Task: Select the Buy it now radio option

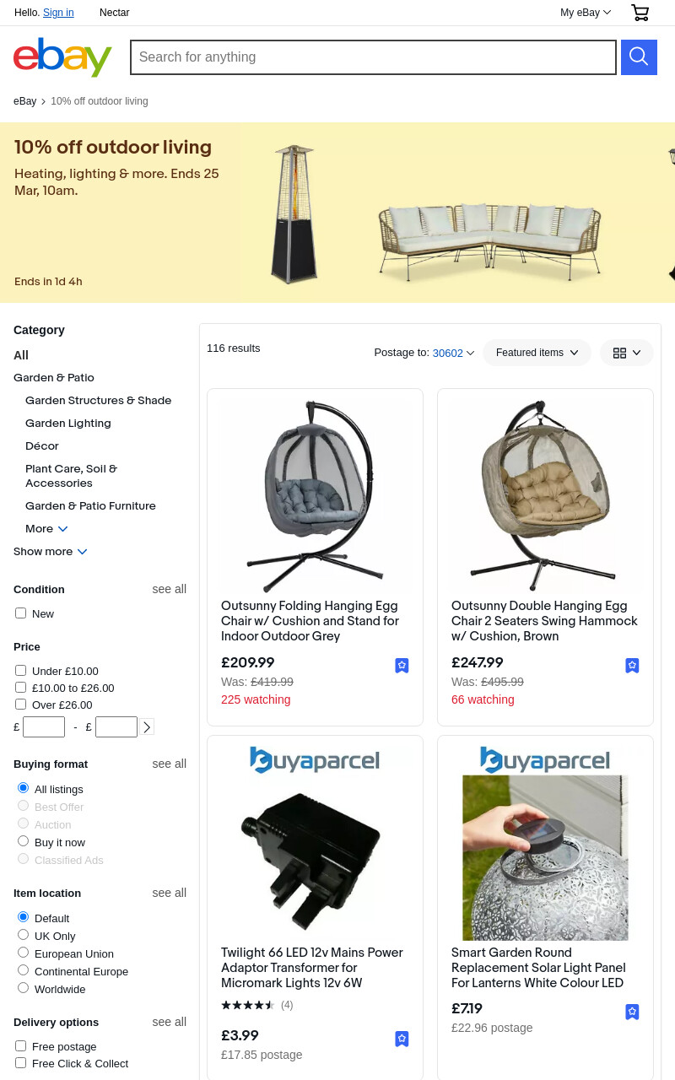Action: (x=23, y=841)
